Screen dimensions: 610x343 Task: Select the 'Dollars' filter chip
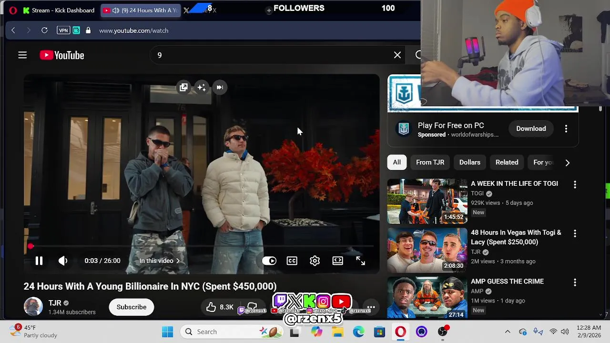tap(470, 162)
